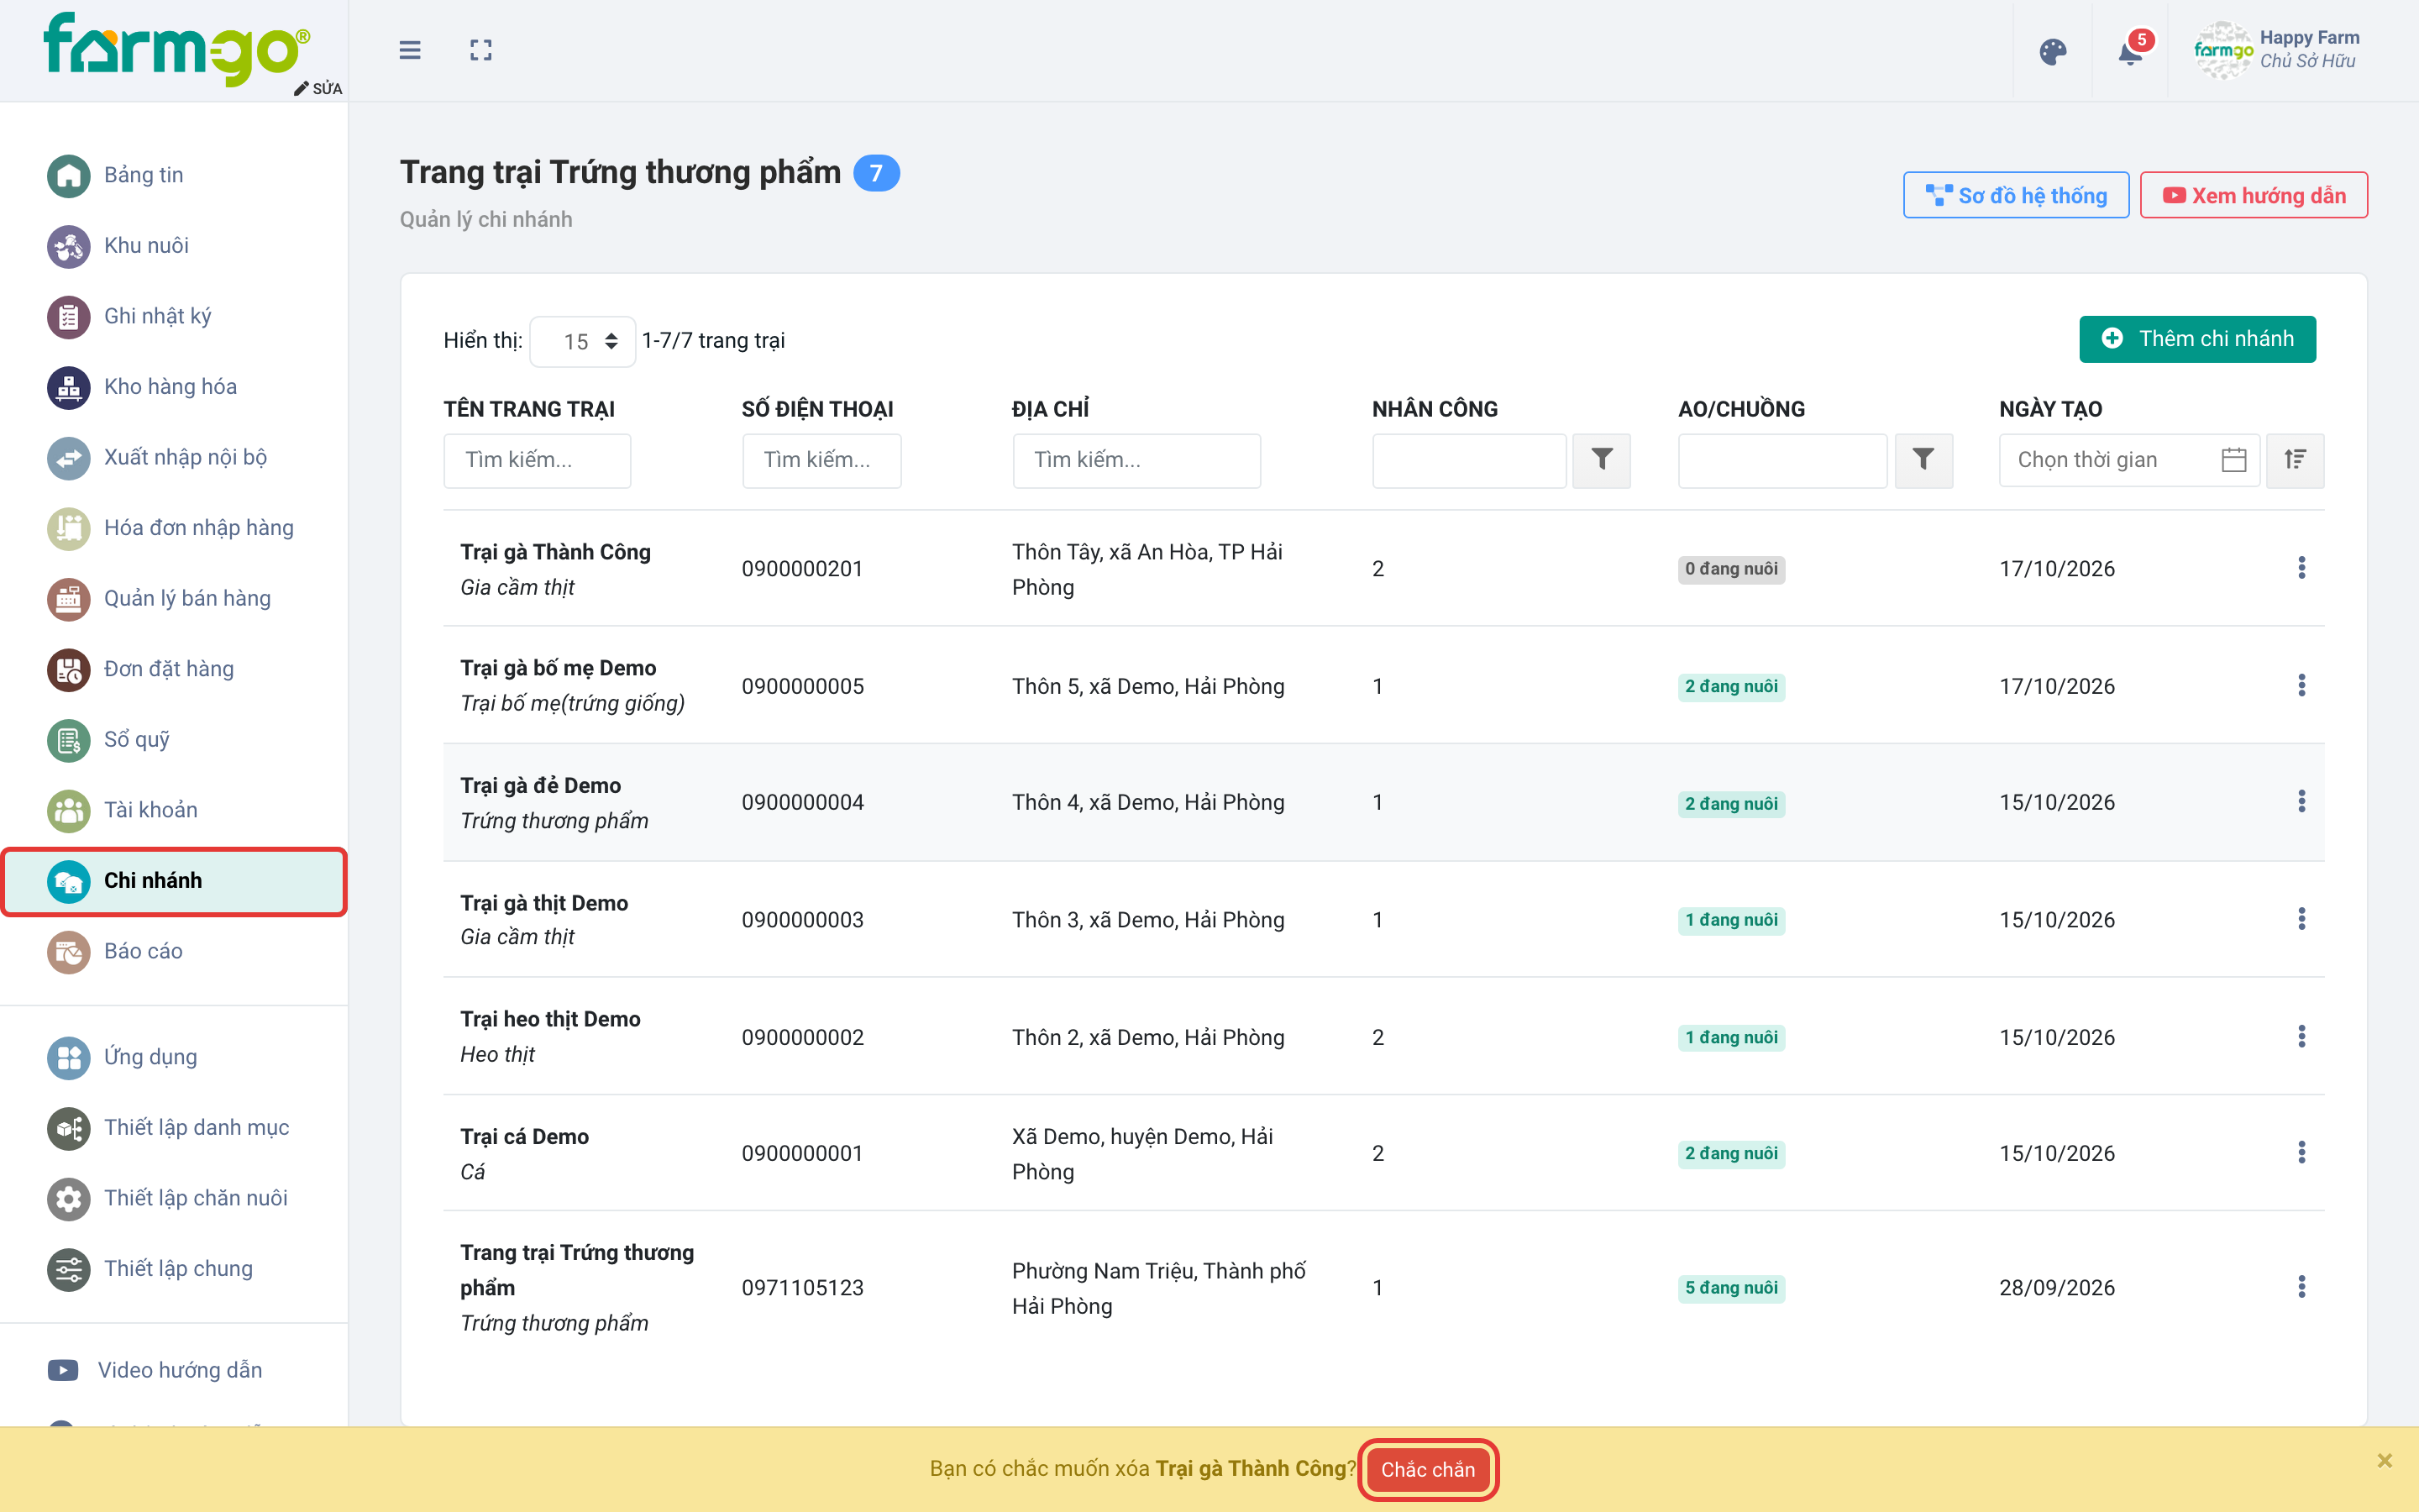Click Ứng dụng sidebar icon
The height and width of the screenshot is (1512, 2419).
[68, 1057]
